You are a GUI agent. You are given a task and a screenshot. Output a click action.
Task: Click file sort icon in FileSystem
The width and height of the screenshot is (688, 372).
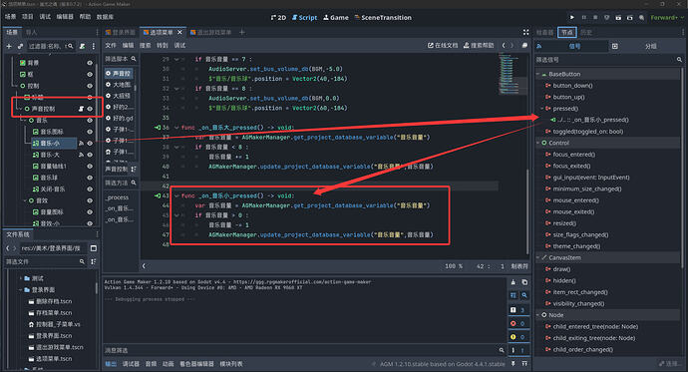point(94,261)
